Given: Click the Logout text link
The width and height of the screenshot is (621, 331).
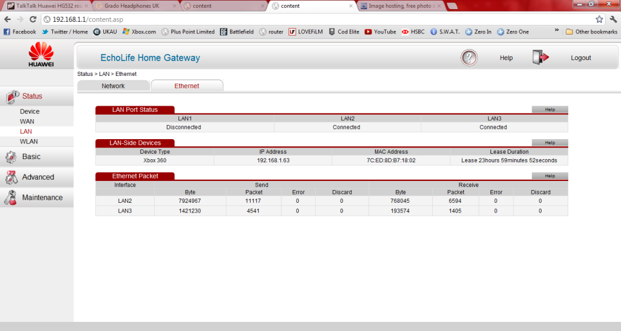Looking at the screenshot, I should click(581, 58).
